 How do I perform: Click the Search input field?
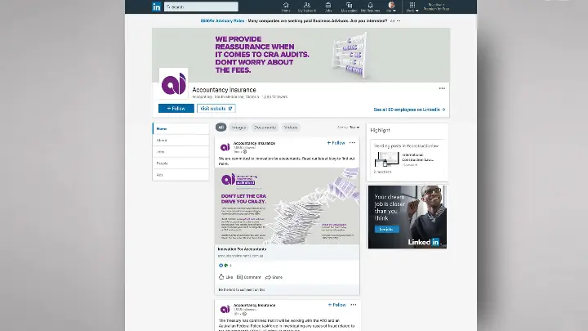click(x=201, y=7)
